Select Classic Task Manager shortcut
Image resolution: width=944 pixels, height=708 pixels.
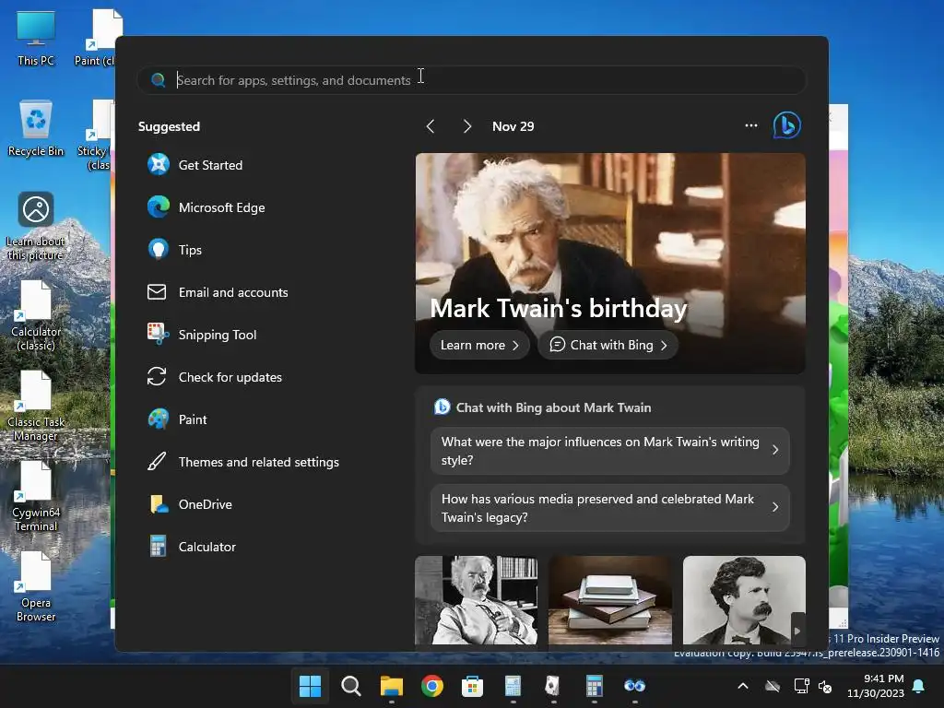tap(36, 407)
